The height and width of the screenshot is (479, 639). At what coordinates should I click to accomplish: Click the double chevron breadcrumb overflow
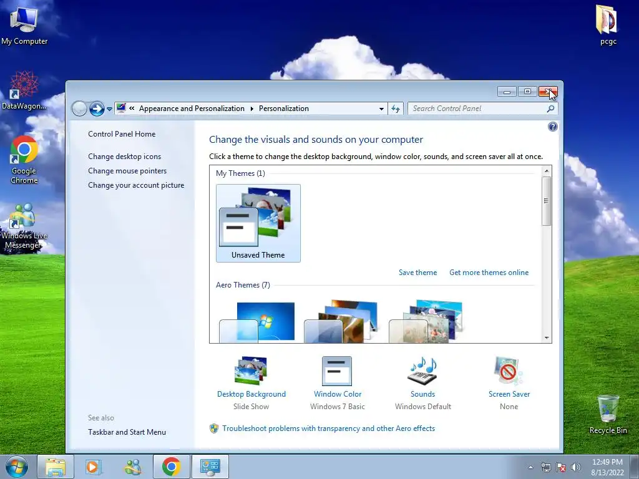[x=132, y=109]
